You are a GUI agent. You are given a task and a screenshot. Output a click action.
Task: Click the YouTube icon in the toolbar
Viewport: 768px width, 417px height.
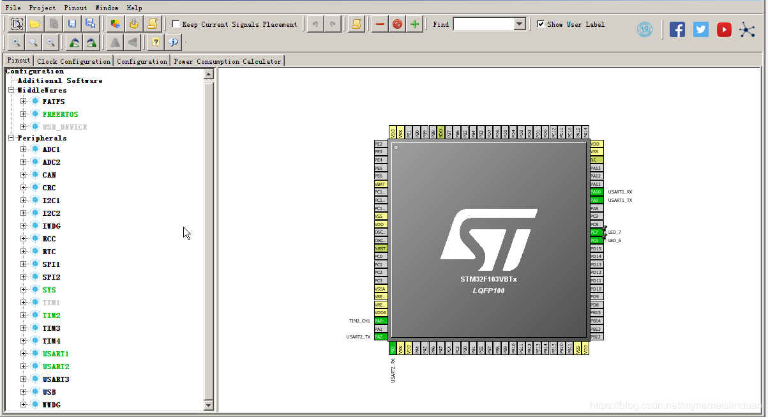point(723,29)
